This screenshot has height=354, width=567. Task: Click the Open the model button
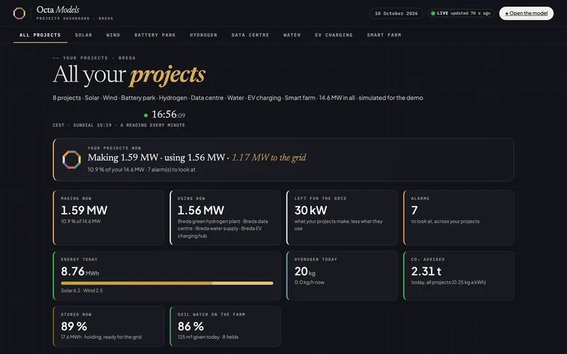click(x=526, y=13)
